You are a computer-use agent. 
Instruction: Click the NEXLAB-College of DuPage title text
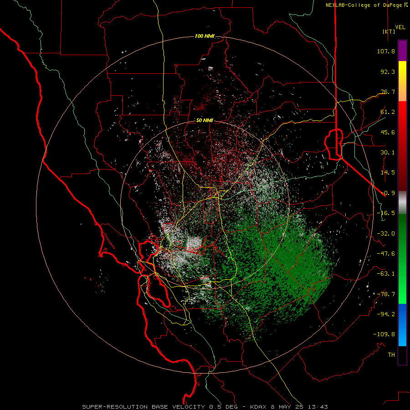click(x=367, y=5)
